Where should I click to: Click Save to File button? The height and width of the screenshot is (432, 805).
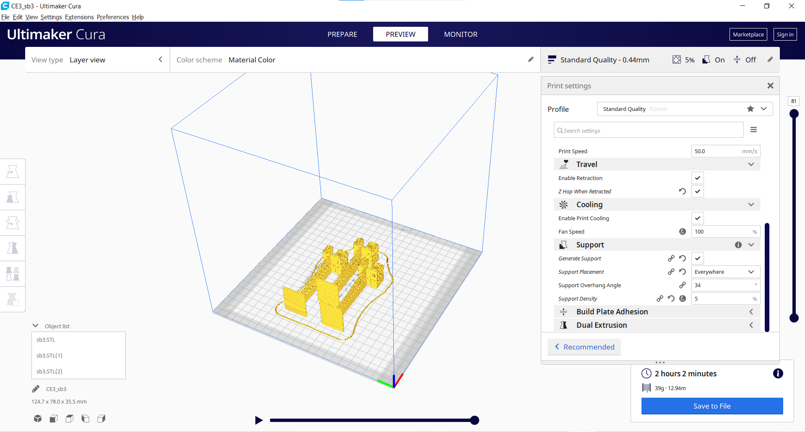(712, 406)
